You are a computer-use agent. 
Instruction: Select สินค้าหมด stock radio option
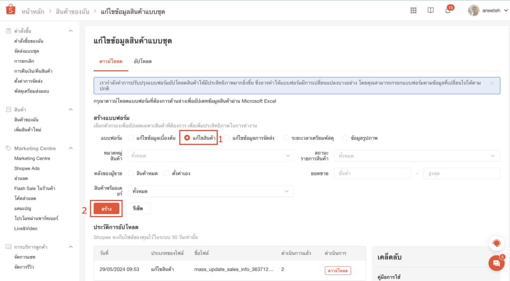click(131, 173)
